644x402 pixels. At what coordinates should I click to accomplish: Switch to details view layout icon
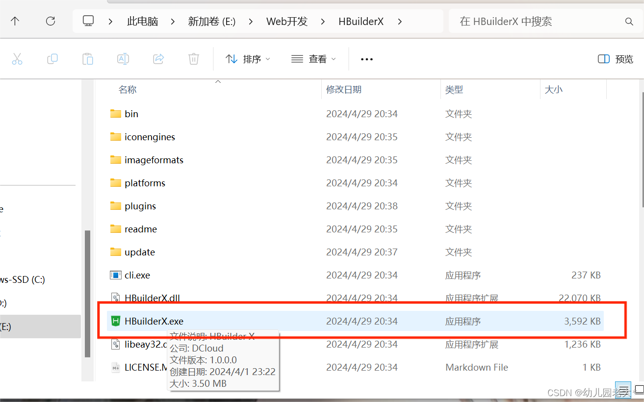[623, 390]
